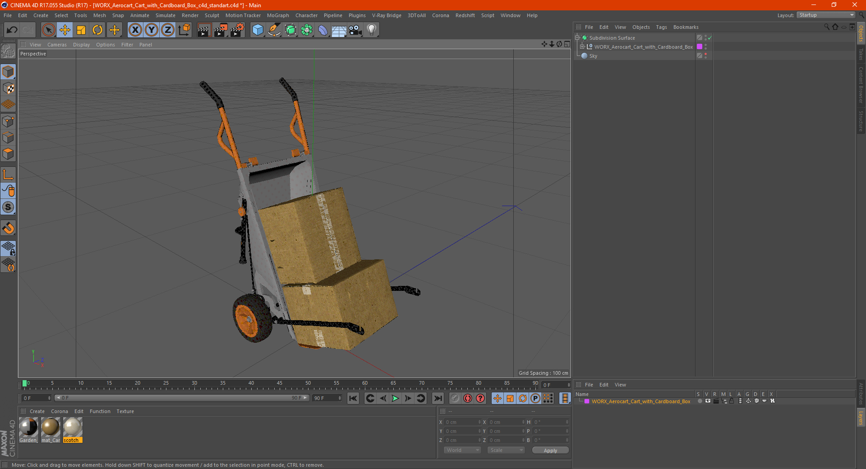The image size is (866, 469).
Task: Add a Camera object
Action: tap(355, 30)
